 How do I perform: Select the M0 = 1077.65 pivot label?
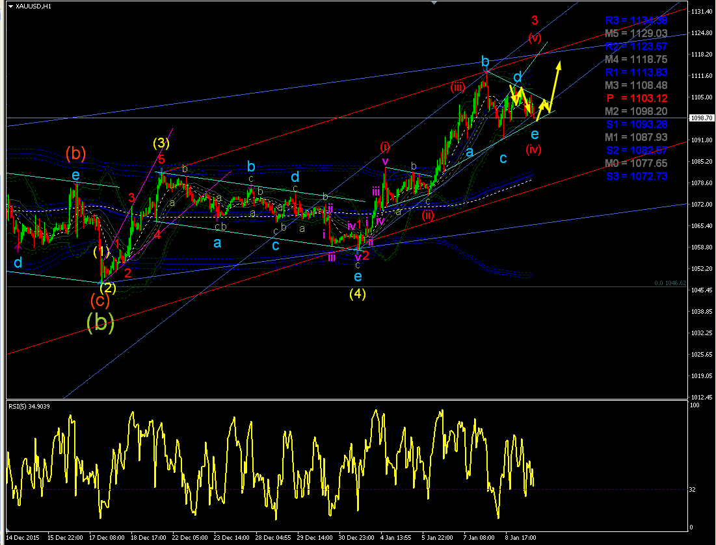636,163
